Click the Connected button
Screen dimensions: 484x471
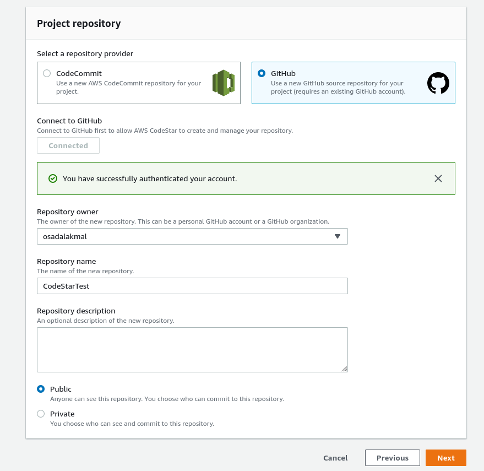click(x=68, y=145)
